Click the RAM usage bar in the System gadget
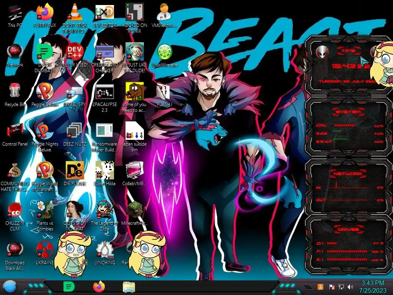Image resolution: width=393 pixels, height=295 pixels. pyautogui.click(x=337, y=131)
